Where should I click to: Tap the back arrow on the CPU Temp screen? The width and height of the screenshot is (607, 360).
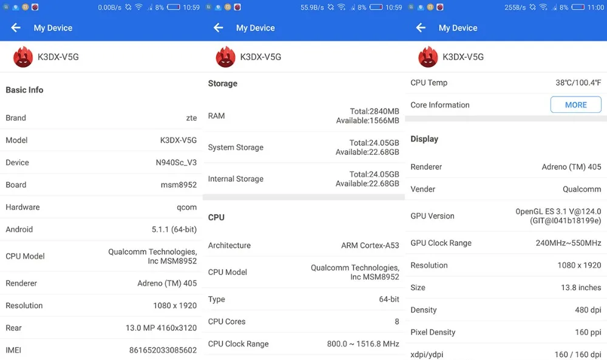click(x=421, y=27)
